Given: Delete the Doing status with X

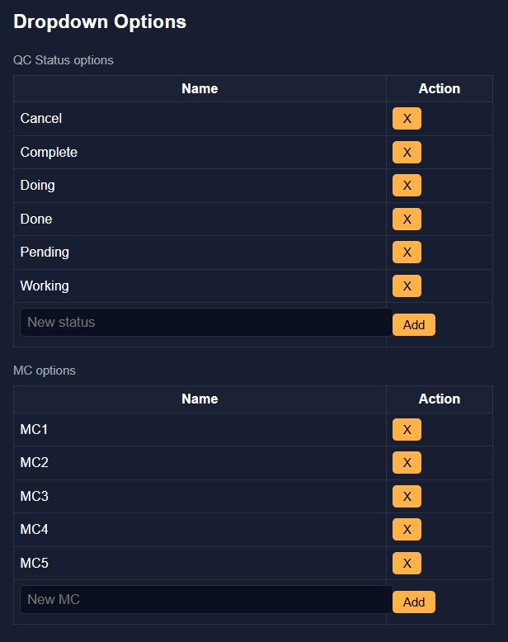Looking at the screenshot, I should (x=407, y=186).
